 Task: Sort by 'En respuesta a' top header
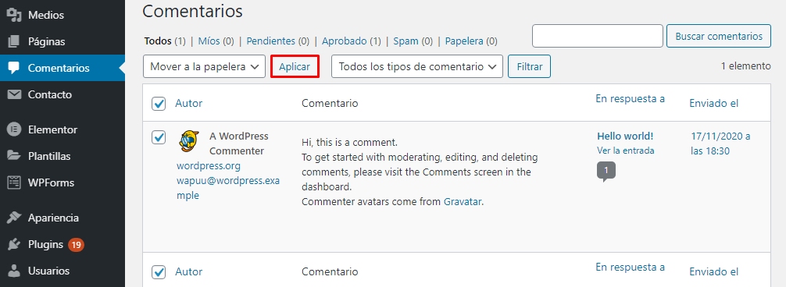tap(630, 98)
